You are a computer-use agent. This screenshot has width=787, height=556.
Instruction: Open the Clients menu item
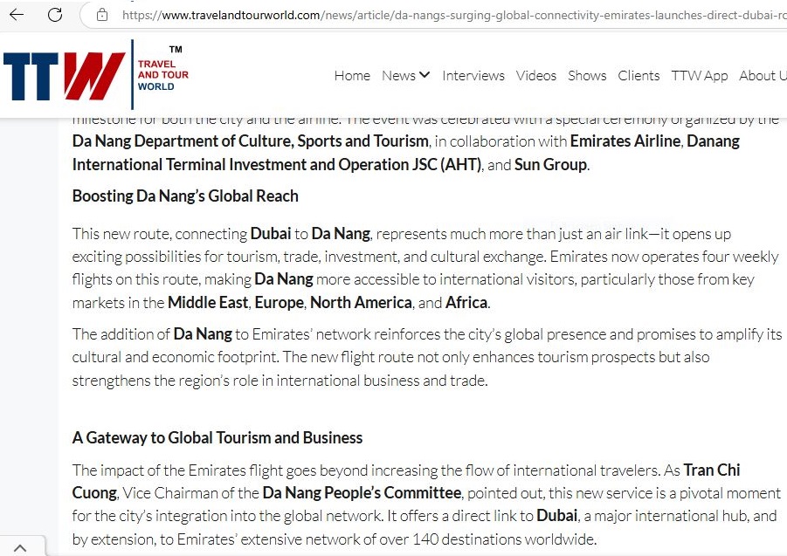639,76
